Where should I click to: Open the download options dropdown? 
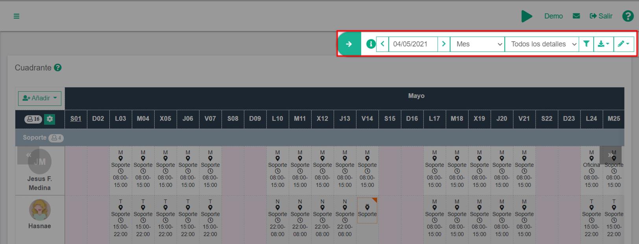[604, 44]
